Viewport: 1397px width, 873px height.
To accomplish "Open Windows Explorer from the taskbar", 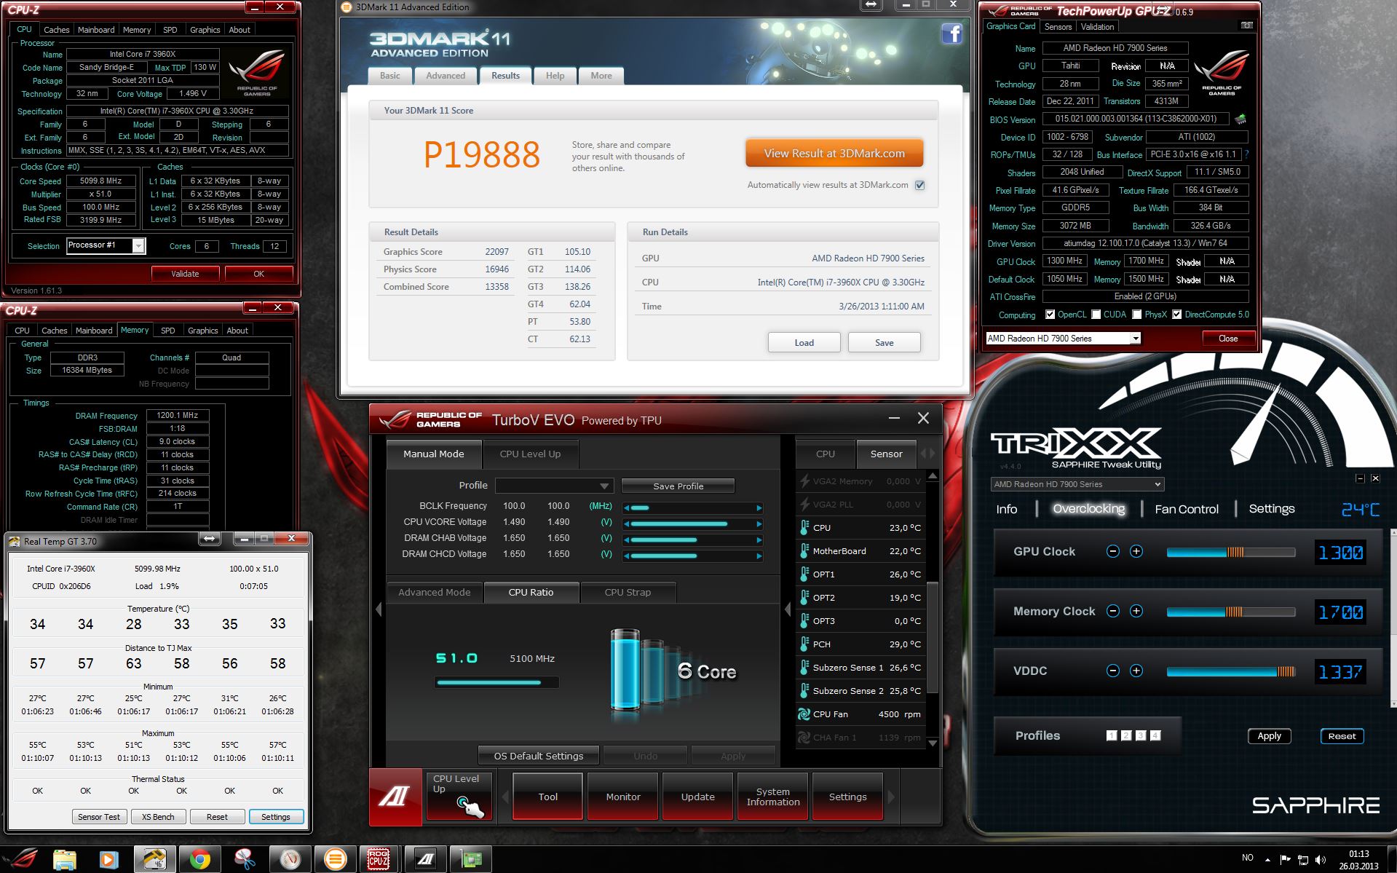I will pyautogui.click(x=64, y=860).
